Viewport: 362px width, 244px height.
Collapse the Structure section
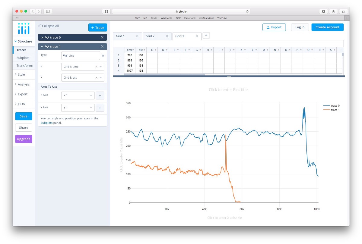pyautogui.click(x=24, y=41)
